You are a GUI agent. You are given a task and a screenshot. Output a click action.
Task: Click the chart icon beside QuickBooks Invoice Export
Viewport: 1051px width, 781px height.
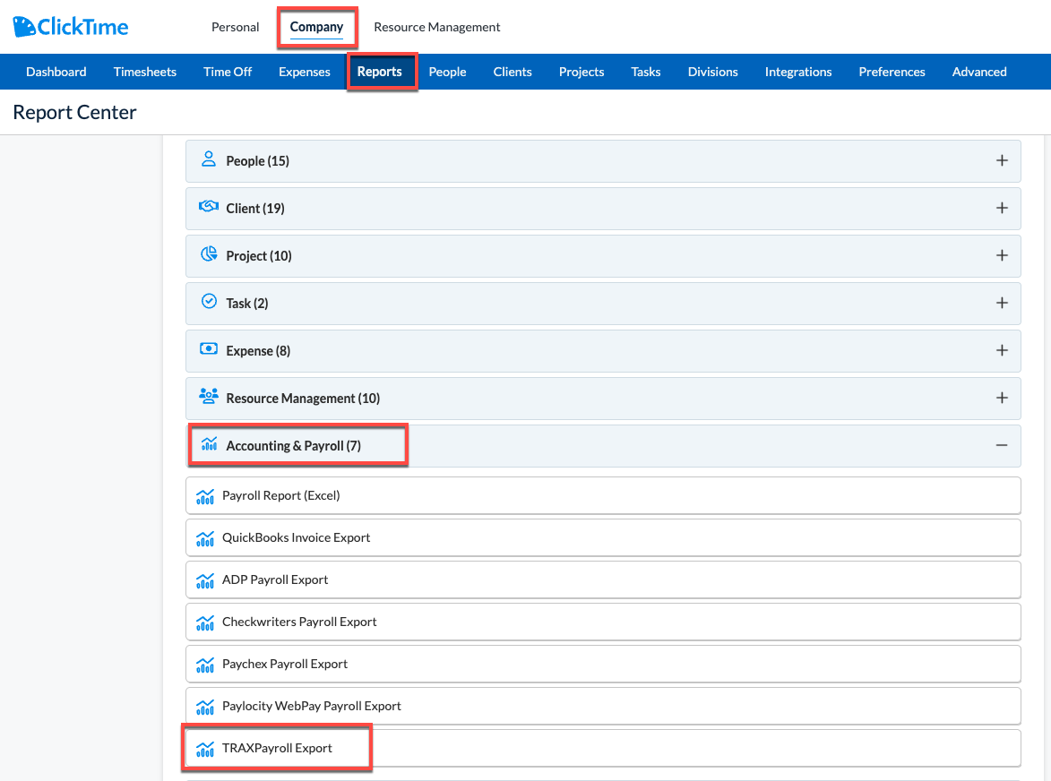[x=205, y=538]
